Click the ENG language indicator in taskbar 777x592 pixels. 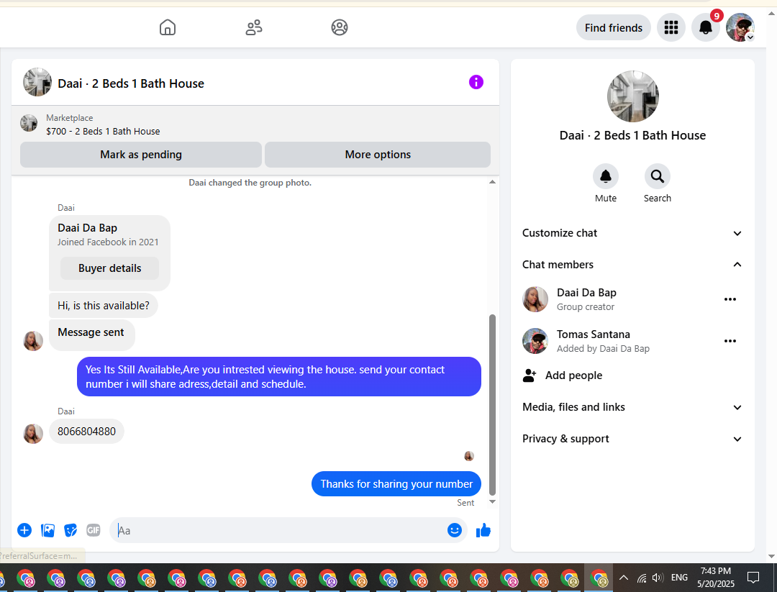pyautogui.click(x=679, y=578)
